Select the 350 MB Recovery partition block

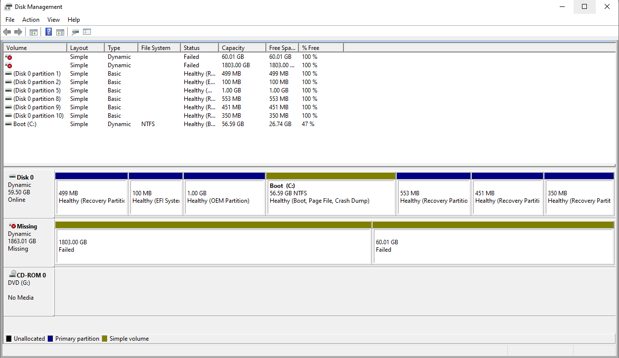click(579, 193)
